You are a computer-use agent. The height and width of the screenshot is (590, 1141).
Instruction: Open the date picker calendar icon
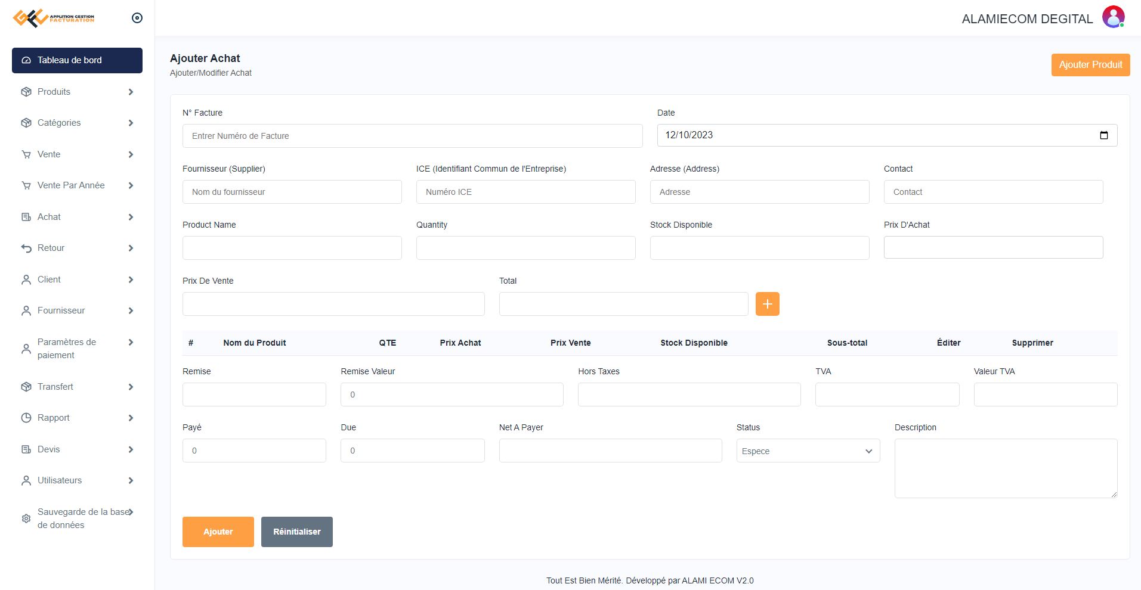[1103, 135]
